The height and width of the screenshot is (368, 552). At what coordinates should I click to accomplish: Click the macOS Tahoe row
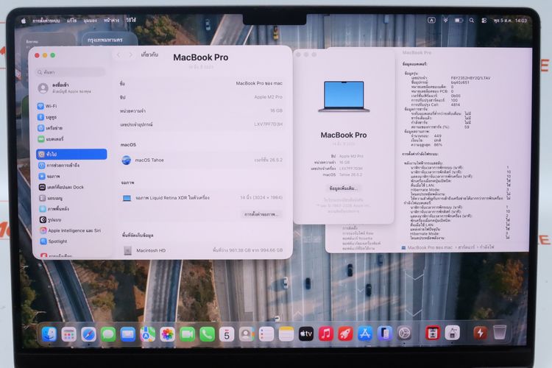click(202, 160)
